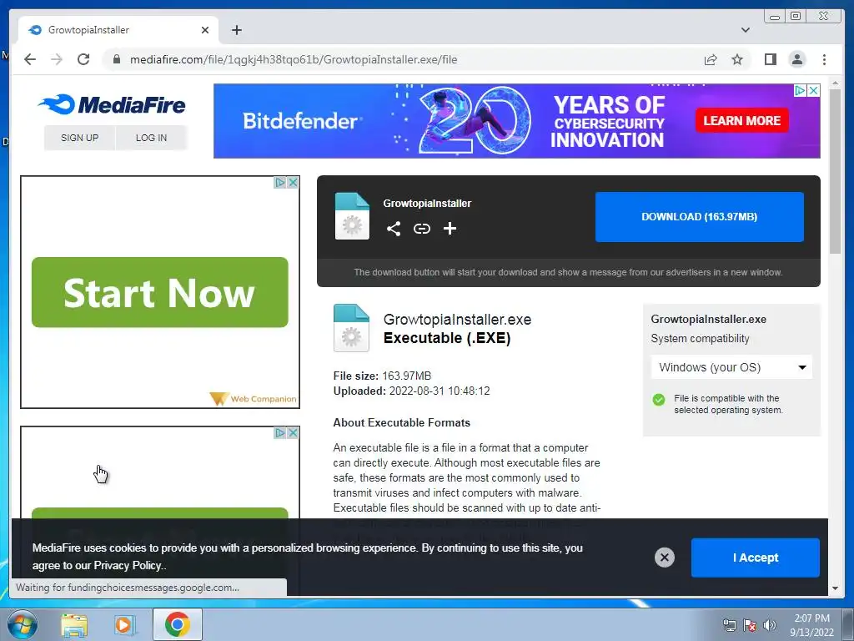854x641 pixels.
Task: Click the Start Now advertisement button
Action: pyautogui.click(x=159, y=292)
